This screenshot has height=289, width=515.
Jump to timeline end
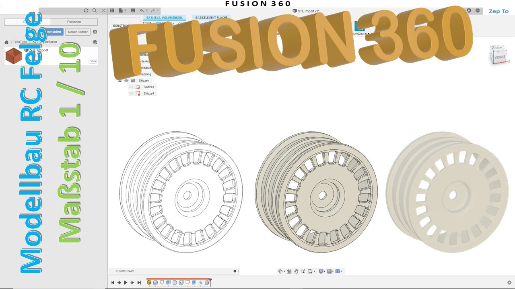(x=139, y=283)
